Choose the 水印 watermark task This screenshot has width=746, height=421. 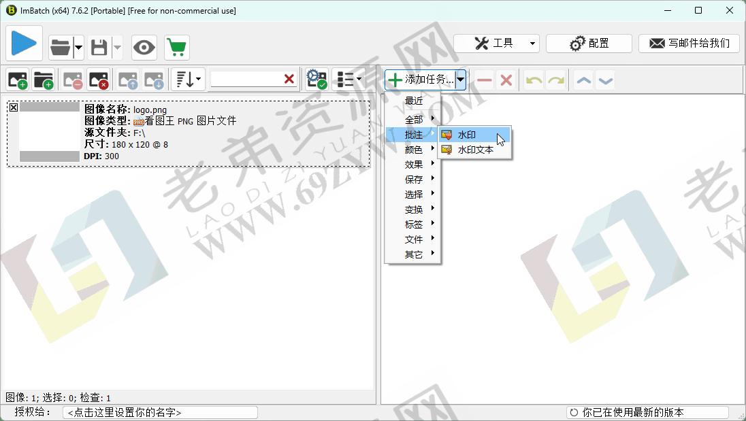474,135
